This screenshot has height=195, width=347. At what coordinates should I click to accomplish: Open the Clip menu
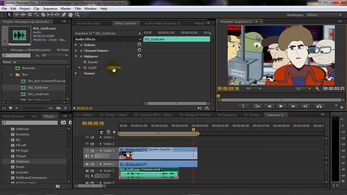pyautogui.click(x=36, y=9)
